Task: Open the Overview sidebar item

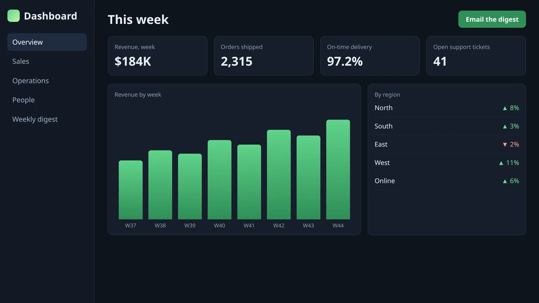Action: pos(47,42)
